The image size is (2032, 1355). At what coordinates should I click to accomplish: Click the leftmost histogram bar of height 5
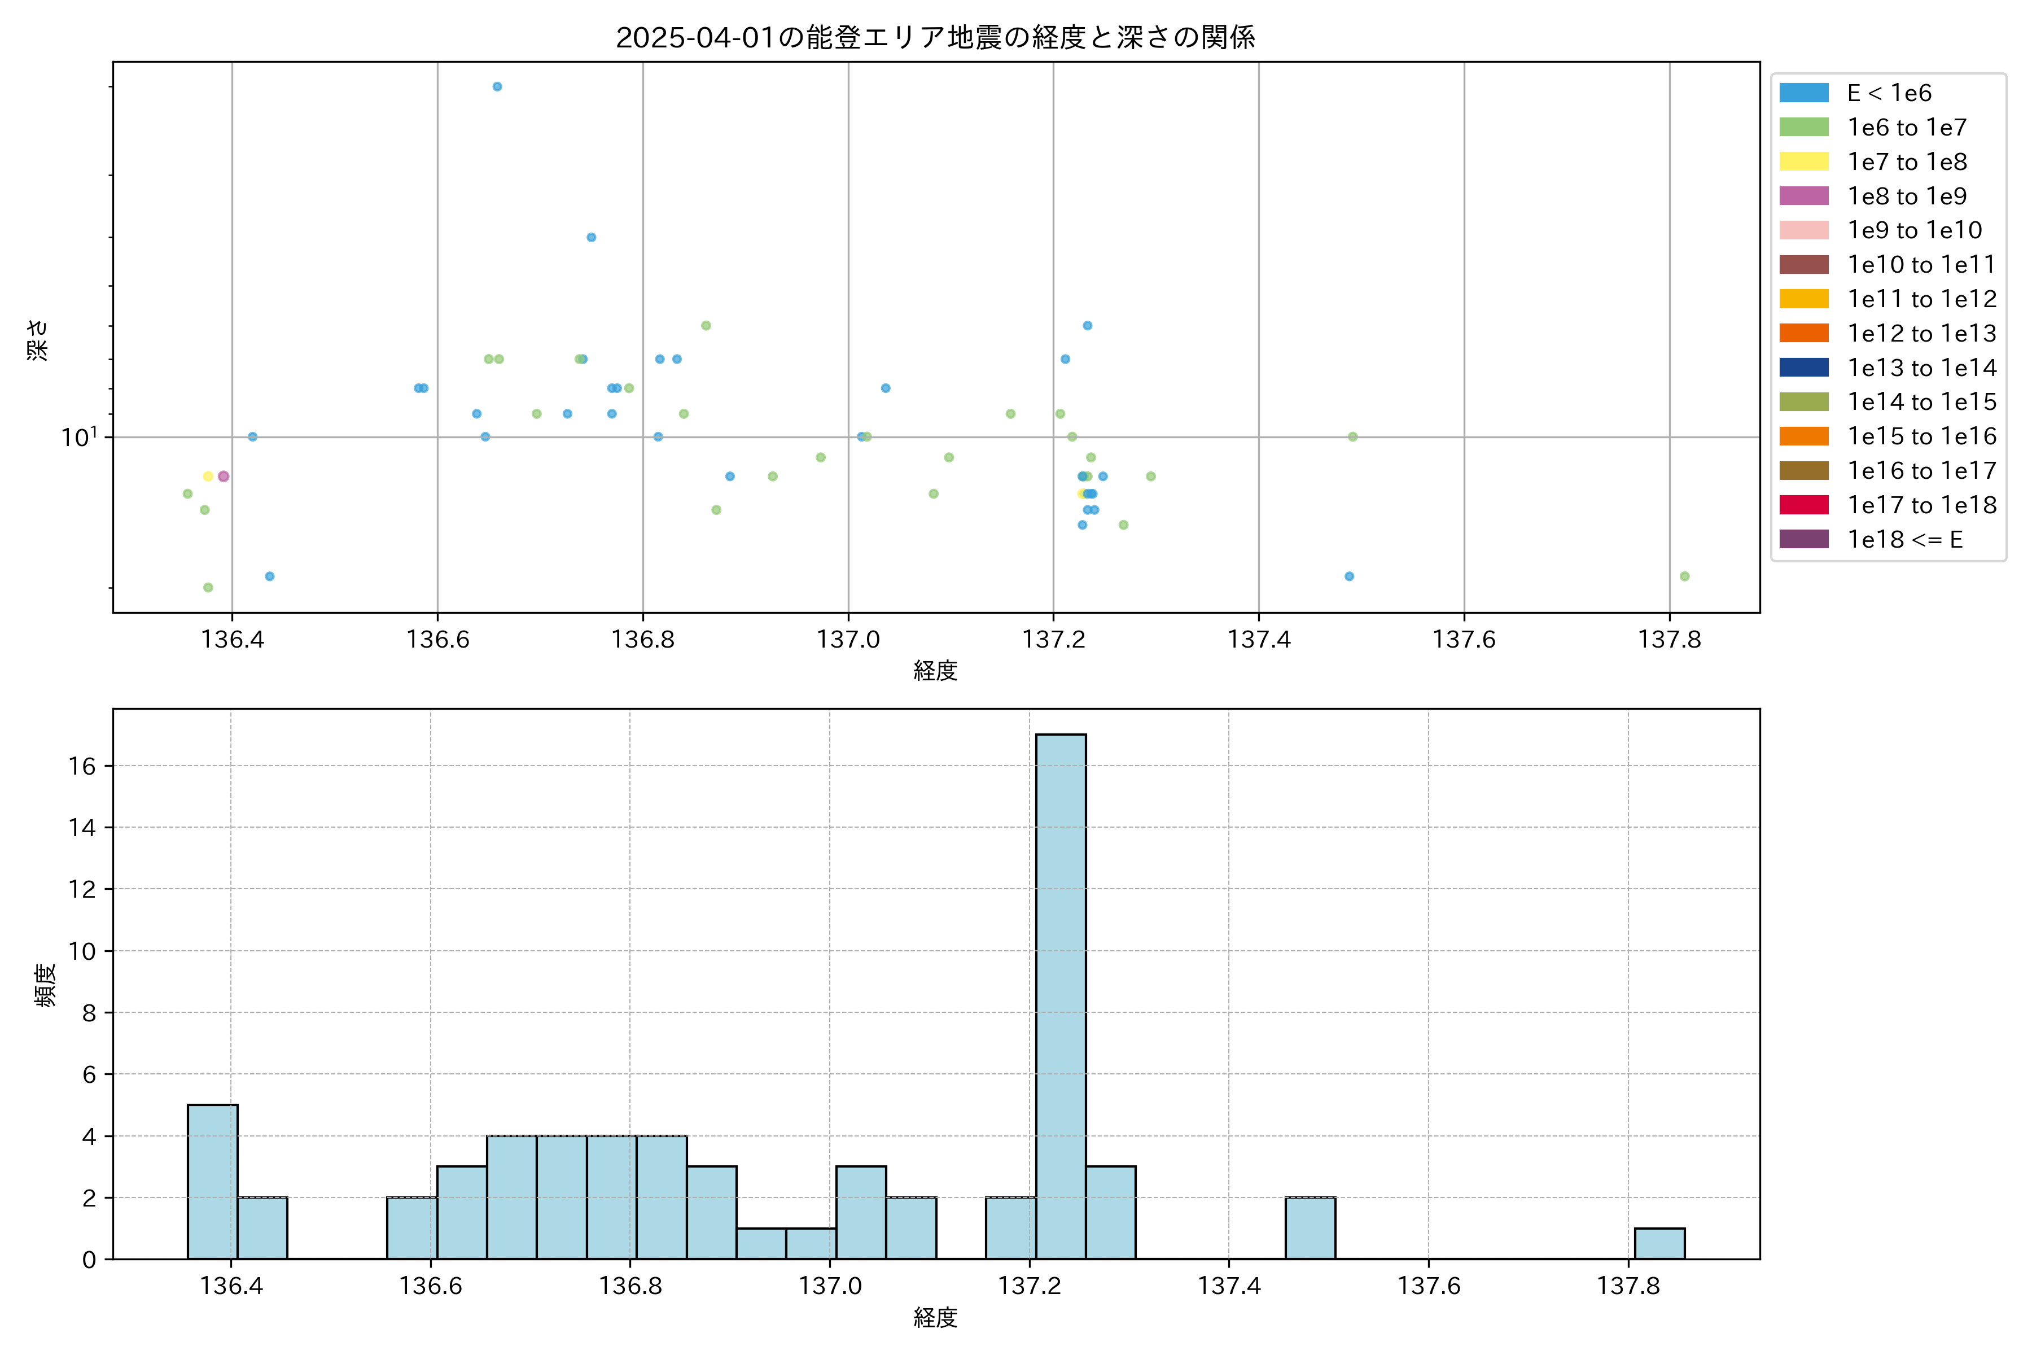coord(213,1181)
